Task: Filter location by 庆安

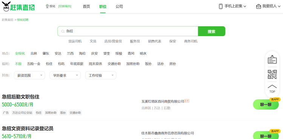Action: coord(94,54)
